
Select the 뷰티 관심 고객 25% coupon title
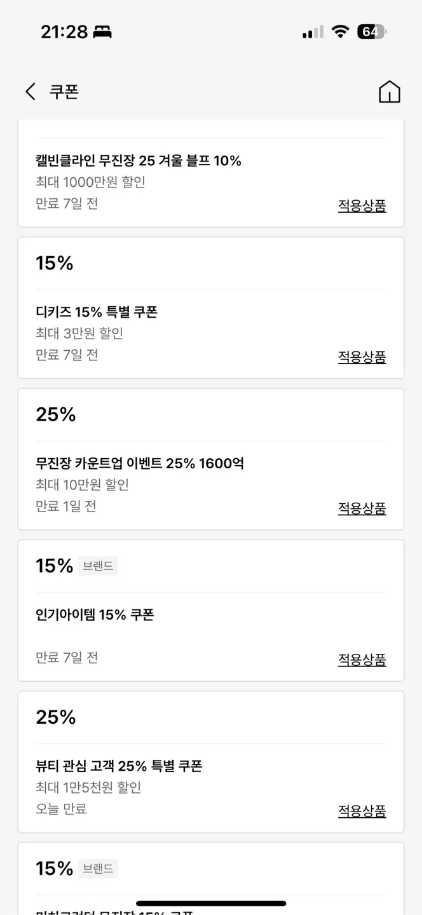(x=119, y=766)
